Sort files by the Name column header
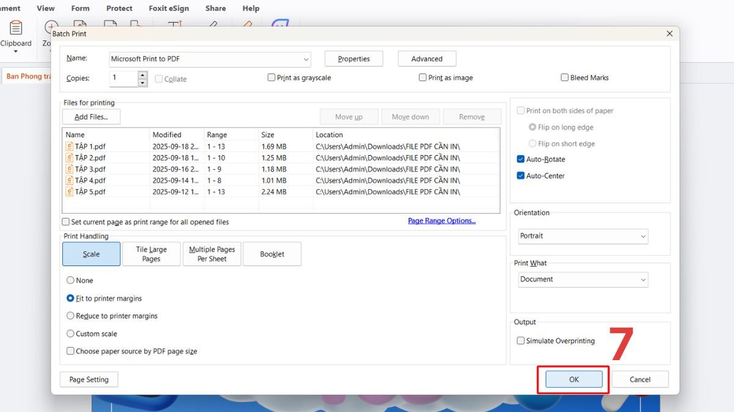The width and height of the screenshot is (734, 412). [x=106, y=135]
